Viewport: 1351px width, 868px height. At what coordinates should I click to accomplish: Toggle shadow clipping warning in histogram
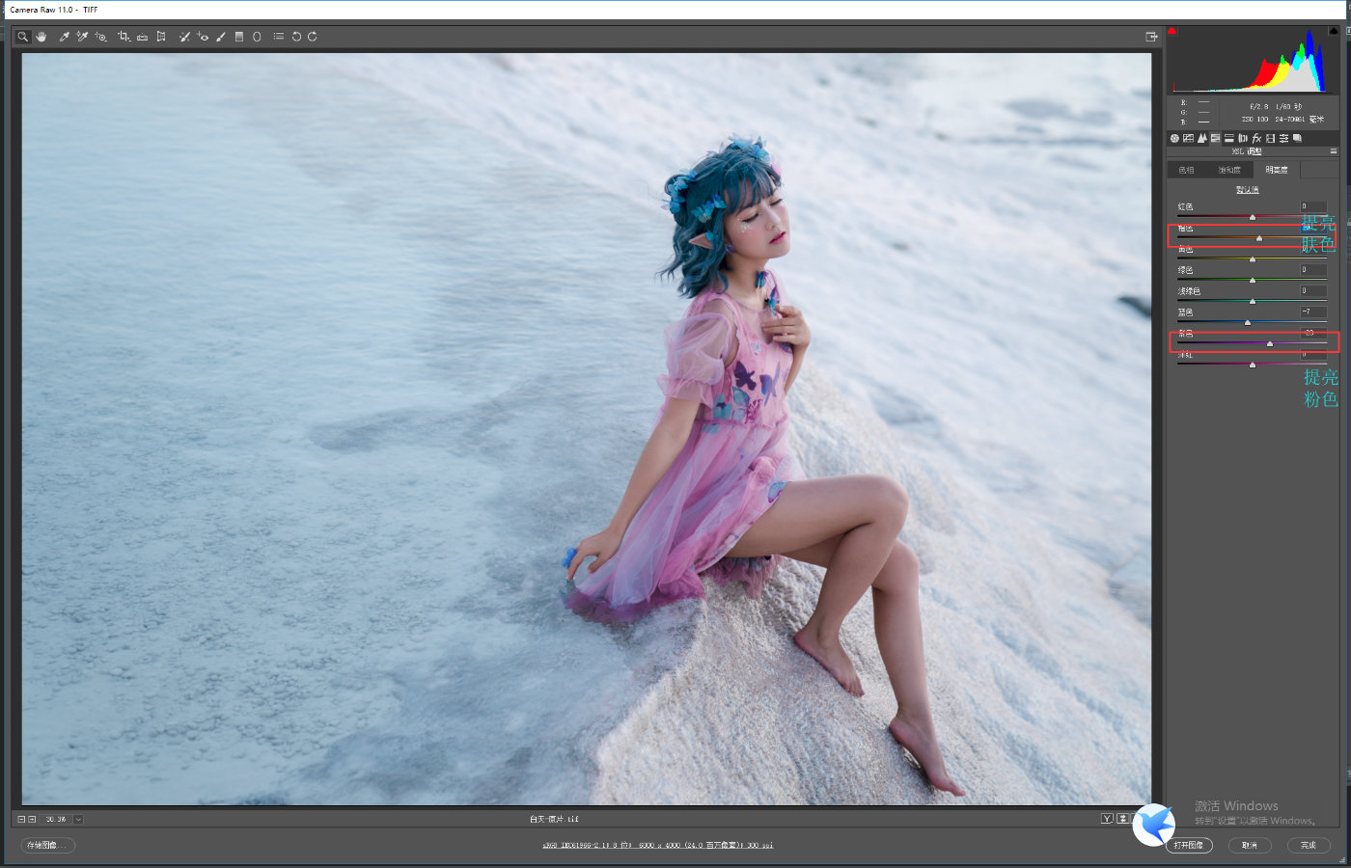pos(1172,31)
